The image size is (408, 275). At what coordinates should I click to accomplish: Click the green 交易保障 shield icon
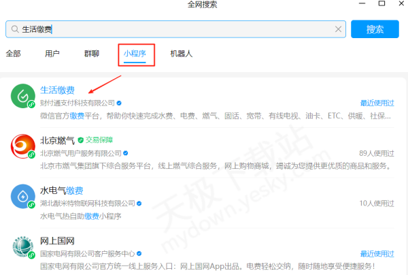pyautogui.click(x=81, y=140)
